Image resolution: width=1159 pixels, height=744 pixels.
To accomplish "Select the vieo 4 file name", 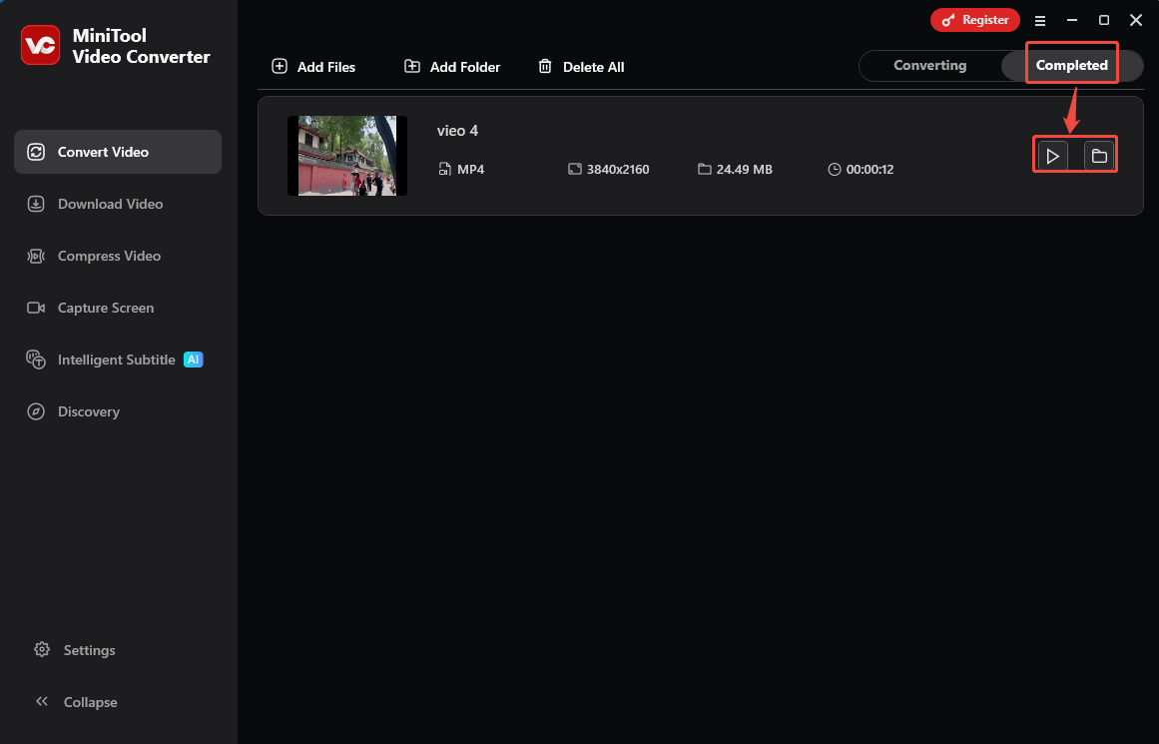I will pyautogui.click(x=457, y=130).
